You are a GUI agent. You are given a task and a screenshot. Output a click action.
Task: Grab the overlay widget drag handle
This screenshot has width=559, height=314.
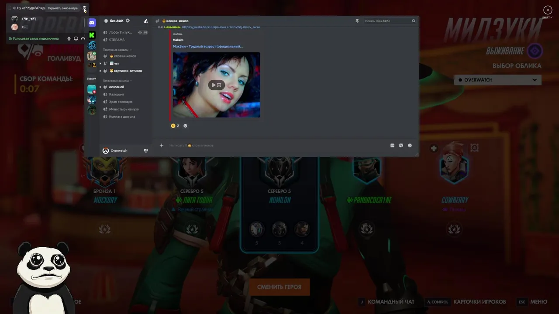10,8
